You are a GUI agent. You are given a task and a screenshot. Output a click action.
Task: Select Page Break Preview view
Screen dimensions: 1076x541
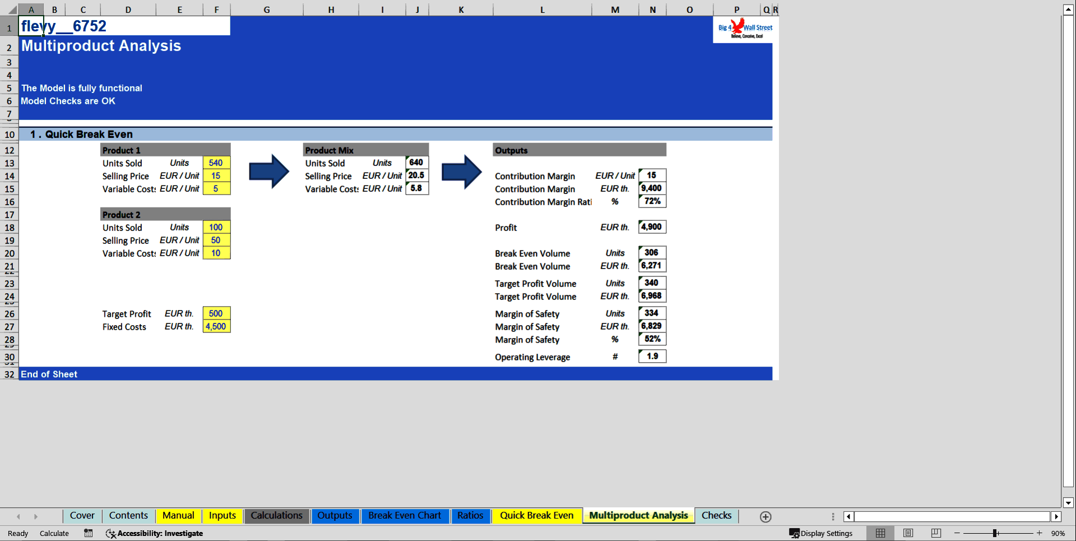click(935, 533)
